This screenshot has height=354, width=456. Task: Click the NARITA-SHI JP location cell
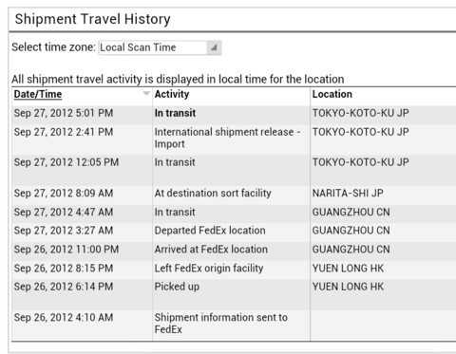[348, 194]
